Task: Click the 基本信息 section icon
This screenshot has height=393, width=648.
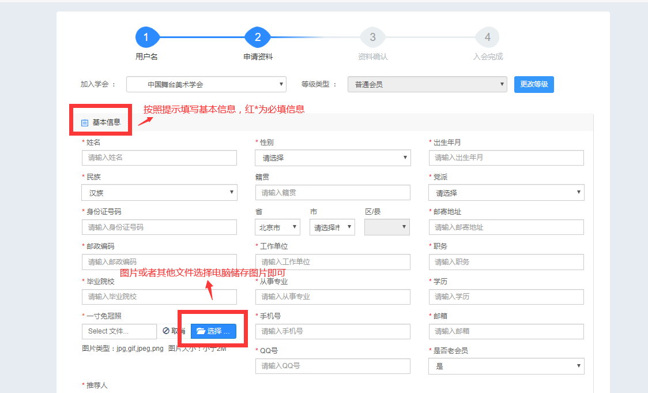Action: [85, 122]
